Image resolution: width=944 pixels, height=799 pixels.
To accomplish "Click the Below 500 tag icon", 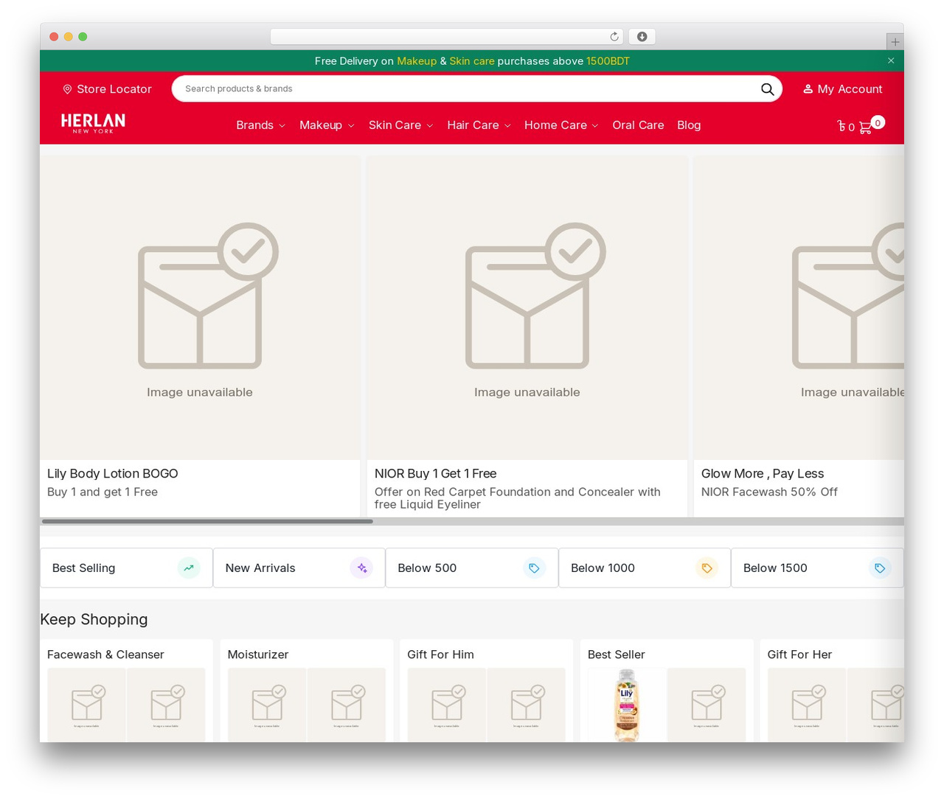I will pyautogui.click(x=534, y=568).
